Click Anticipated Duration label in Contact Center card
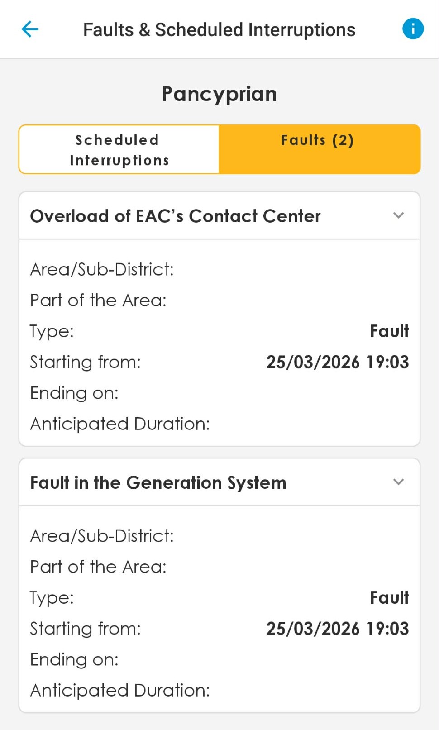 (x=120, y=424)
